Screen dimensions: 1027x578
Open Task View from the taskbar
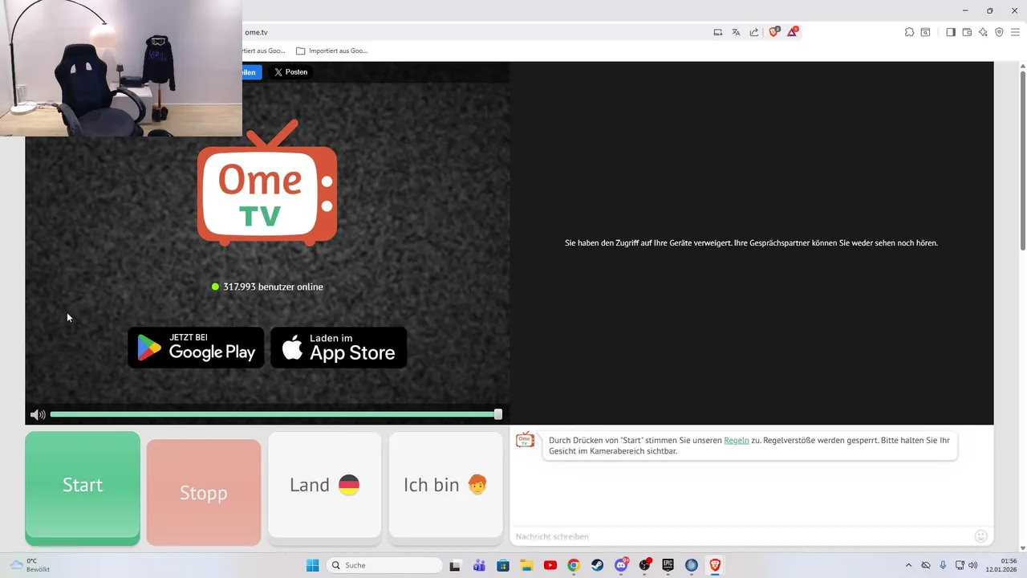click(x=455, y=565)
